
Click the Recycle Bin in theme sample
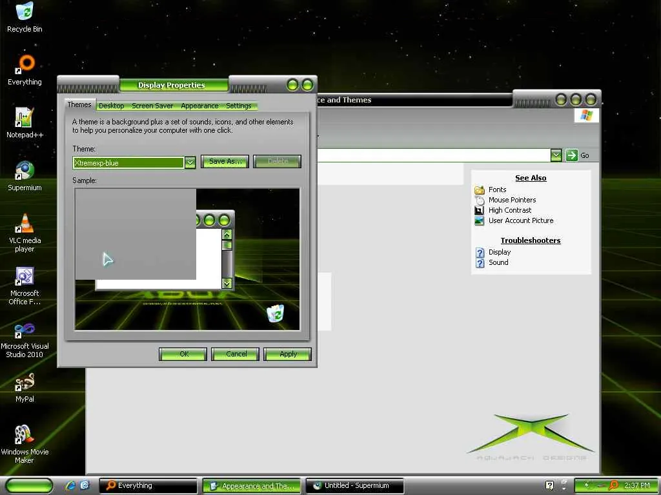coord(275,314)
